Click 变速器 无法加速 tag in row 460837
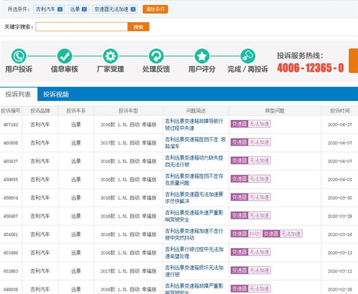The width and height of the screenshot is (358, 294). [251, 160]
